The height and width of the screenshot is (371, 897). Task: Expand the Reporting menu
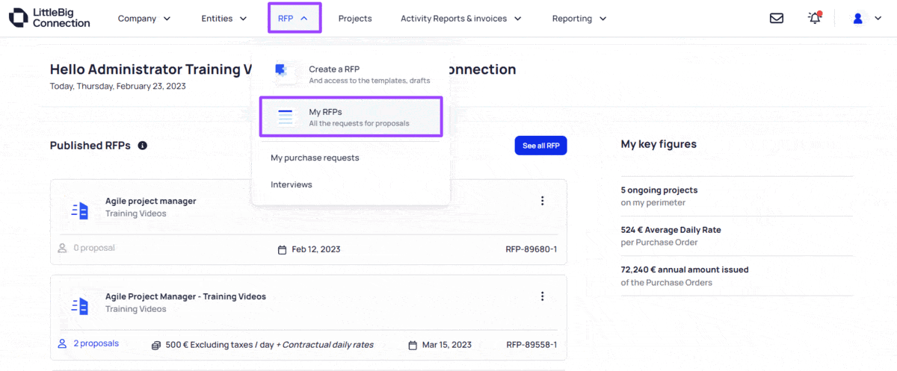[x=579, y=19]
